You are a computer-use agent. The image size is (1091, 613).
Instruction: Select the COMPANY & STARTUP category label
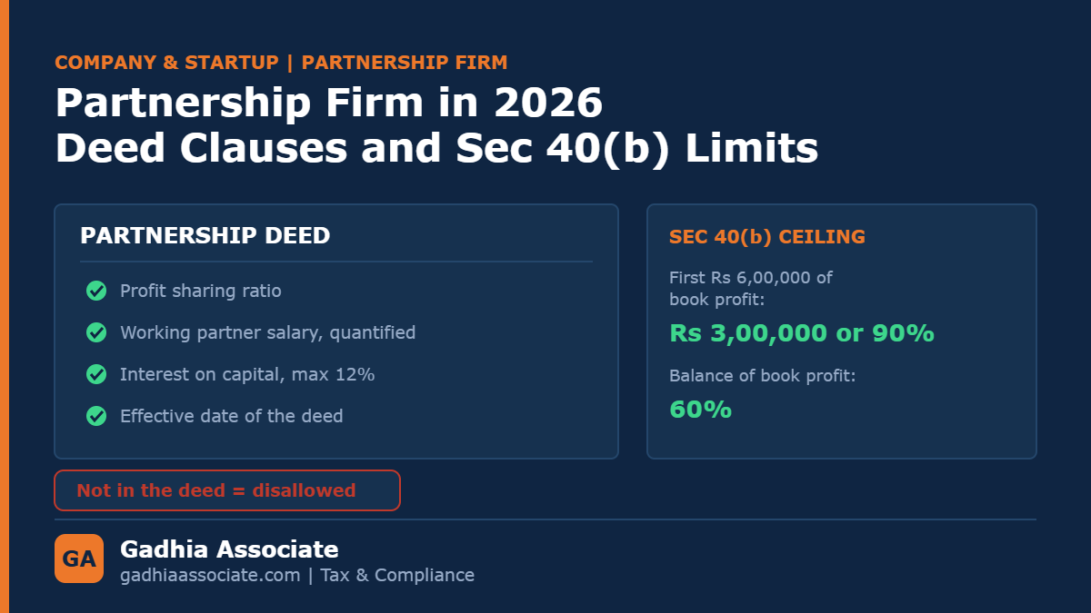(x=166, y=63)
